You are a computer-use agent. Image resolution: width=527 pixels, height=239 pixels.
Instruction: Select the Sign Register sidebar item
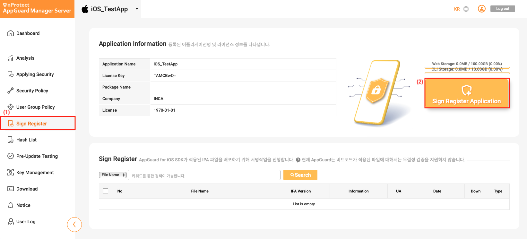tap(31, 124)
